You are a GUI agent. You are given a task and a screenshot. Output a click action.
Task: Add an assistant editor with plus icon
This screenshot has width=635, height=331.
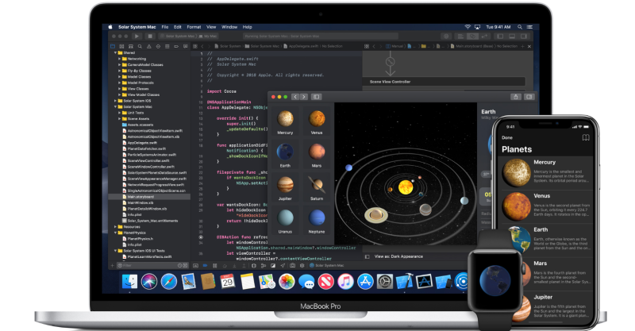pos(522,46)
